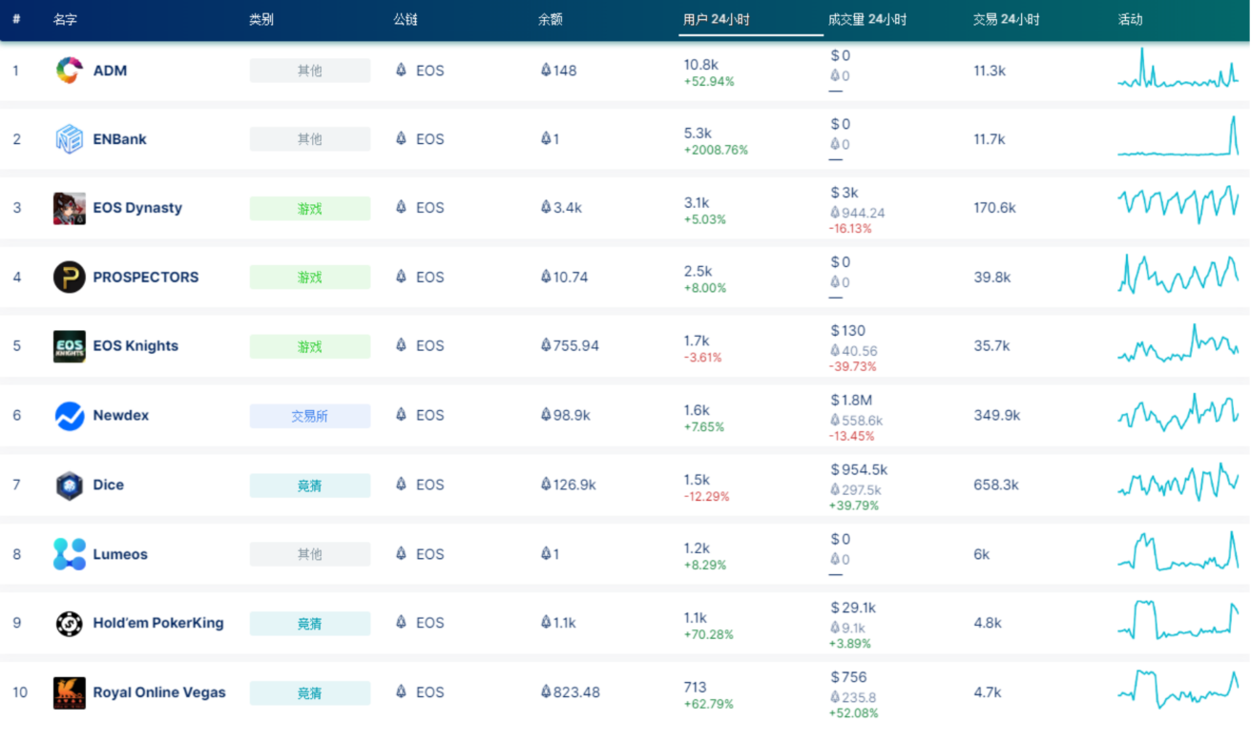Click the PROSPECTORS logo icon
1251x743 pixels.
point(70,278)
